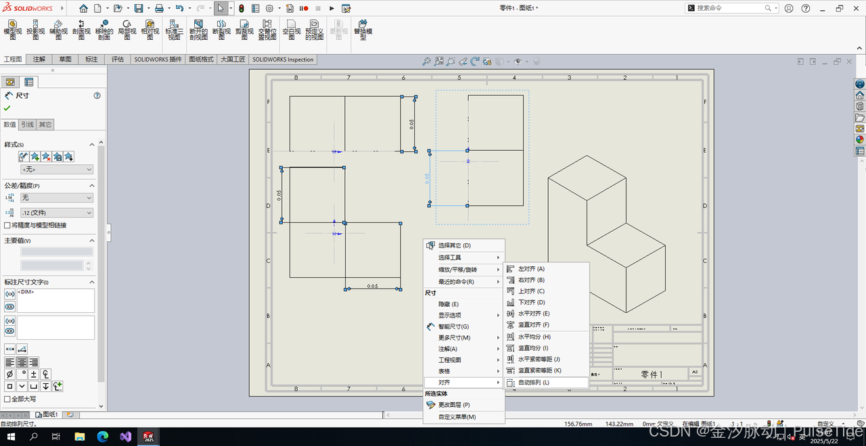Click 更改图层 (P) menu entry
The height and width of the screenshot is (446, 866).
464,405
